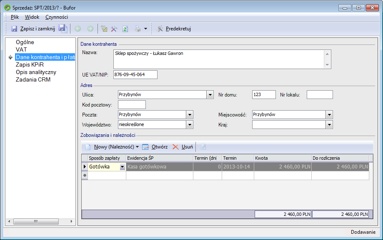Click the Zapisz i zamknij floppy icon
This screenshot has width=383, height=240.
coord(14,29)
